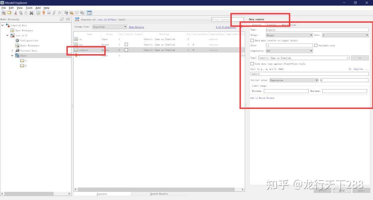
Task: Add new data using the green data icon
Action: pyautogui.click(x=38, y=12)
